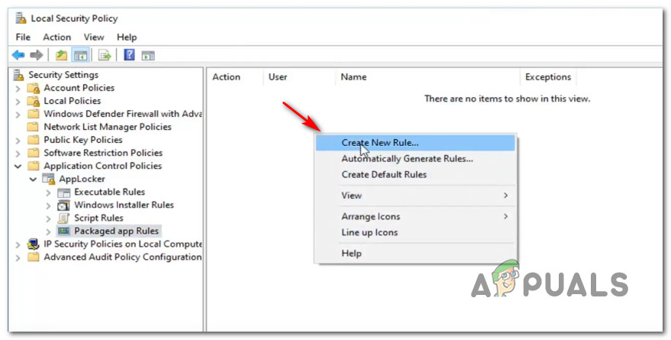Click the Account Policies folder icon

[33, 88]
